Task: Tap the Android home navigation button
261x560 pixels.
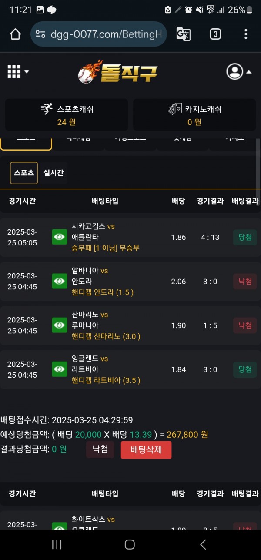Action: tap(130, 544)
